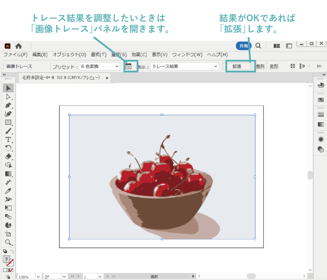Select the Type tool
327x280 pixels.
tap(8, 139)
